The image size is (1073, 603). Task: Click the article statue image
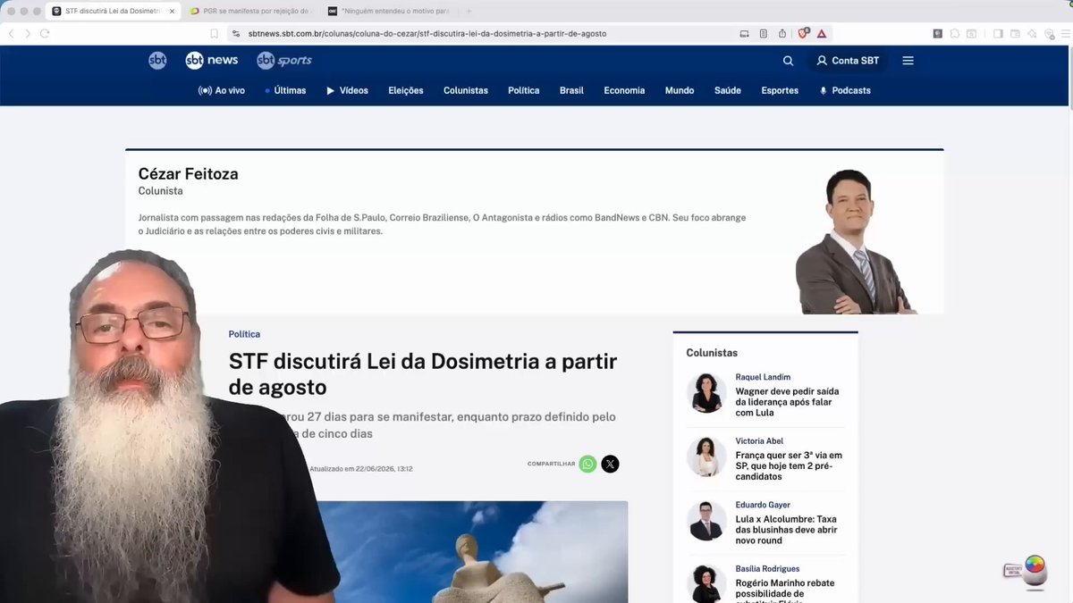click(x=474, y=551)
